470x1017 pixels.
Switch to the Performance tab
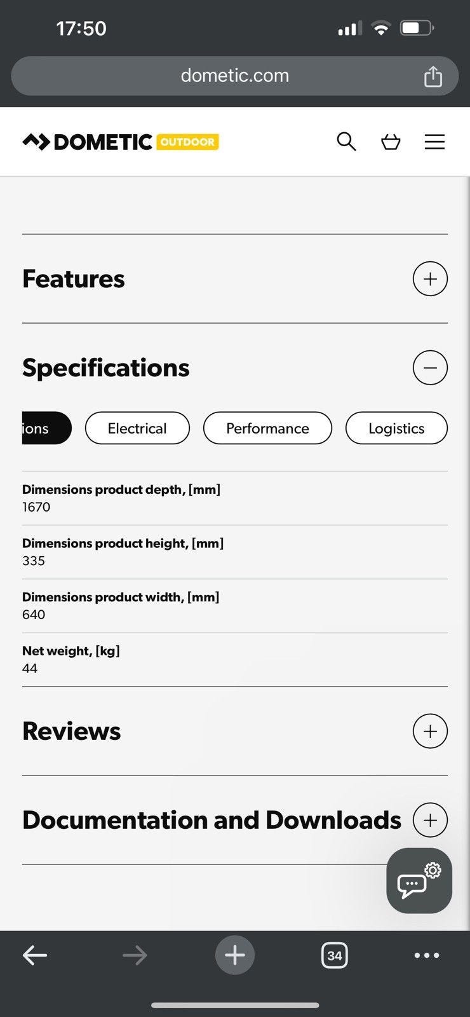pyautogui.click(x=267, y=428)
